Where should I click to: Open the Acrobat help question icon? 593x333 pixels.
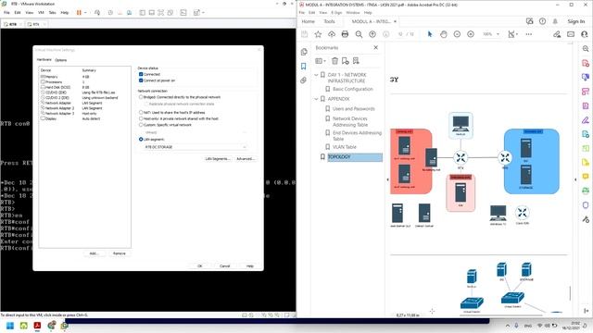tap(542, 21)
